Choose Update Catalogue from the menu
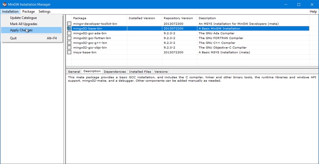The image size is (319, 164). tap(32, 18)
